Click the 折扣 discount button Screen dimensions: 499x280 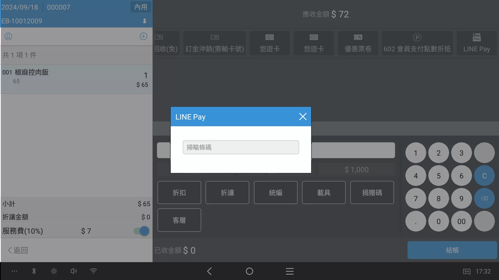point(179,193)
